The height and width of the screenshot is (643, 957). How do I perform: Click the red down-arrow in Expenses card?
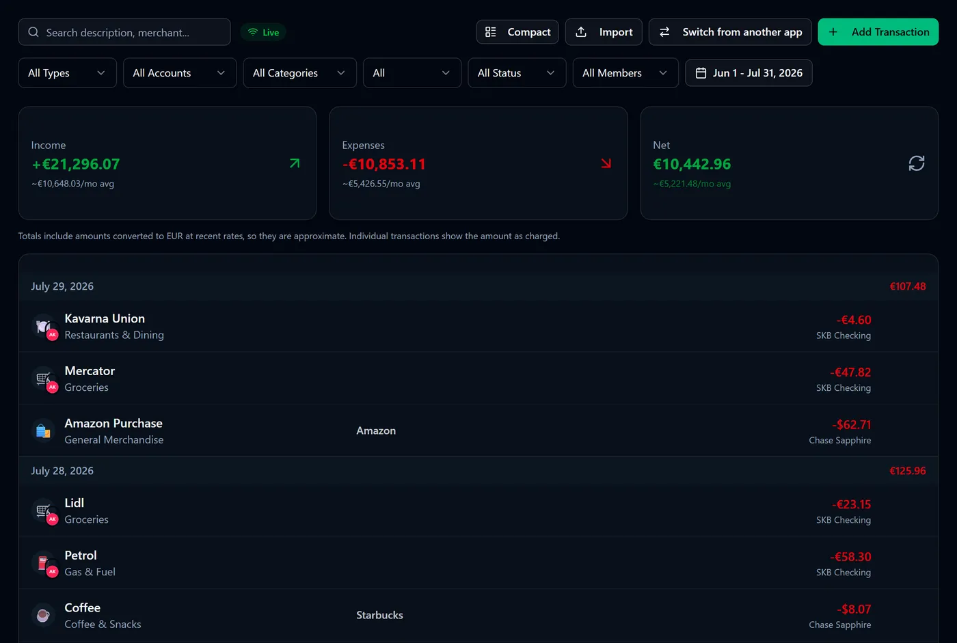606,163
